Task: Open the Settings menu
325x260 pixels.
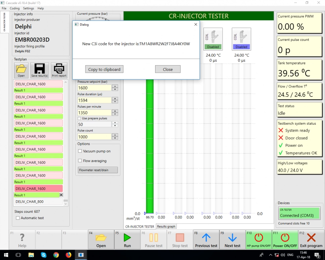Action: 28,8
